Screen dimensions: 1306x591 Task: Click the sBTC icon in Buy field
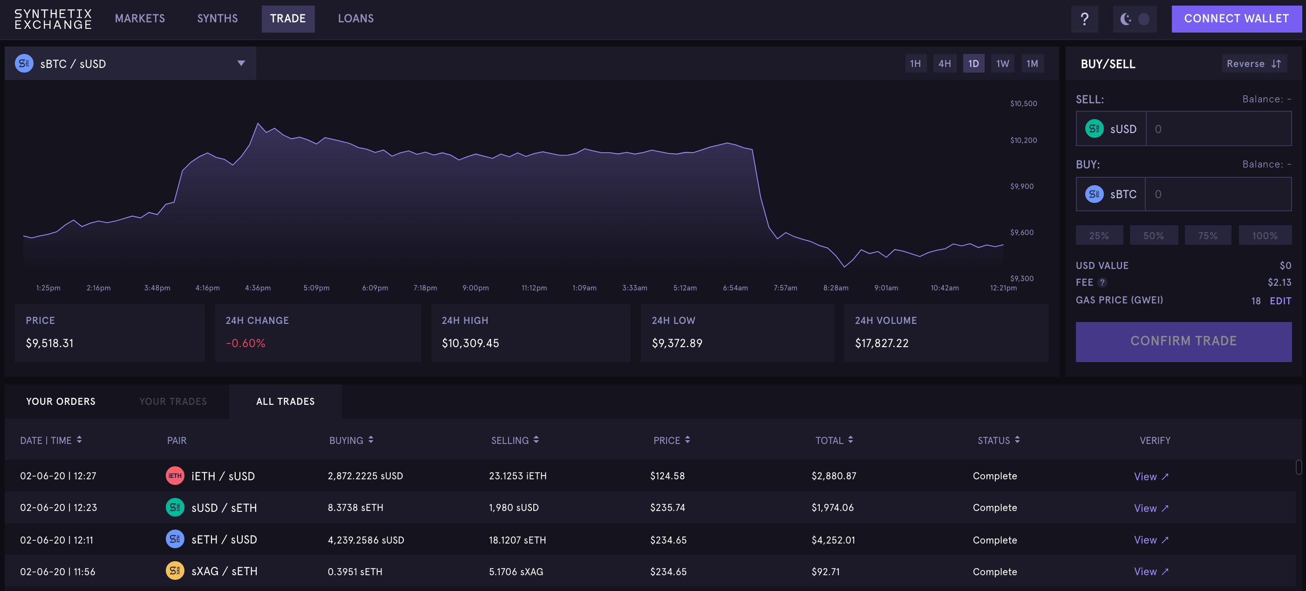[x=1094, y=194]
